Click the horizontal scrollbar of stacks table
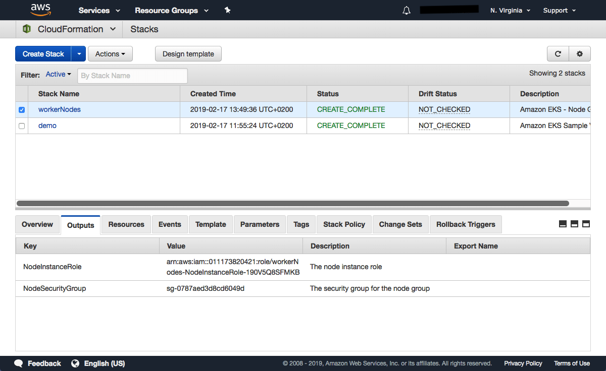Viewport: 606px width, 371px height. (293, 204)
